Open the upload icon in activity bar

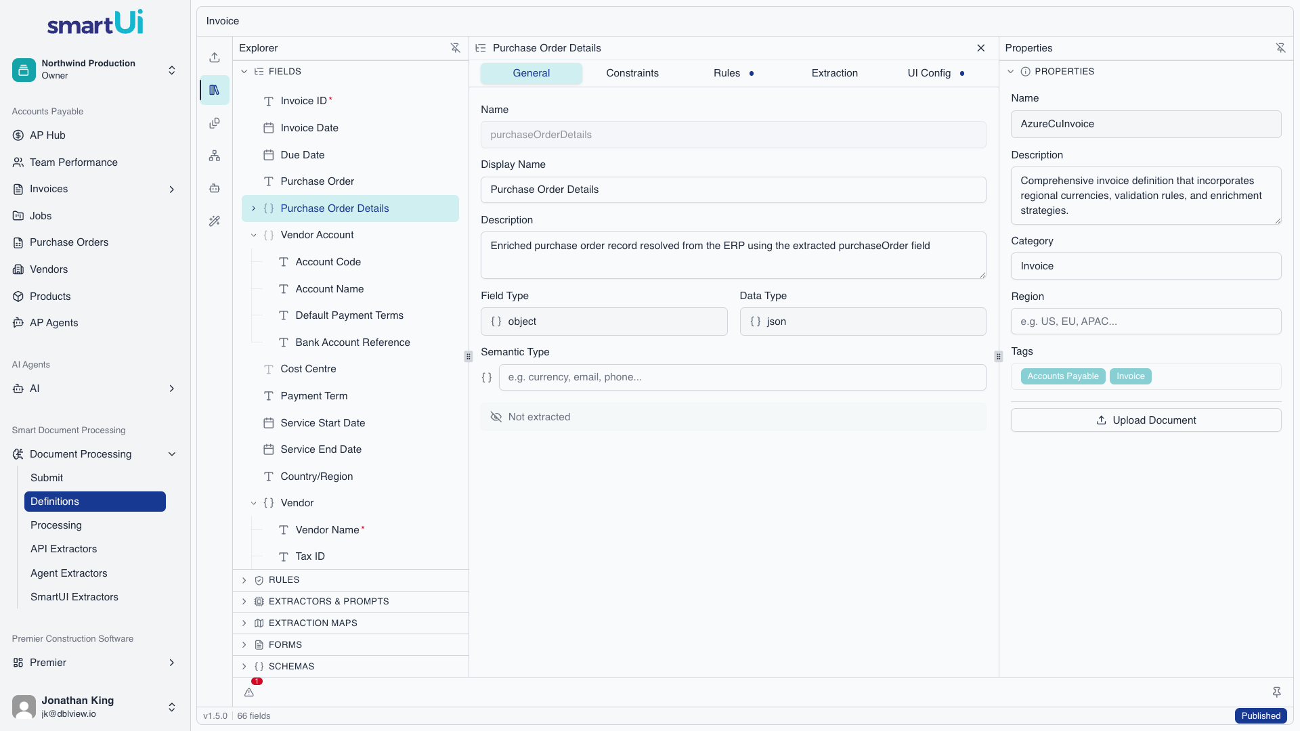(215, 58)
